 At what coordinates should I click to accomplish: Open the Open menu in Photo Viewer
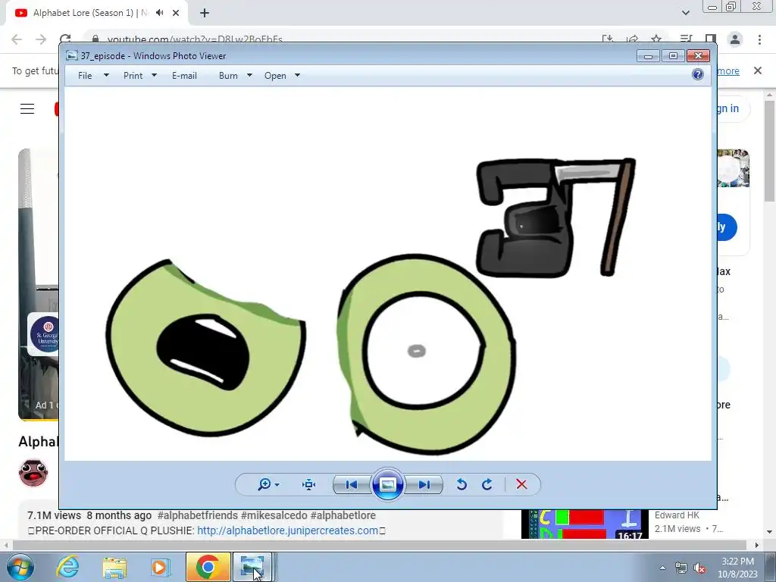coord(275,76)
